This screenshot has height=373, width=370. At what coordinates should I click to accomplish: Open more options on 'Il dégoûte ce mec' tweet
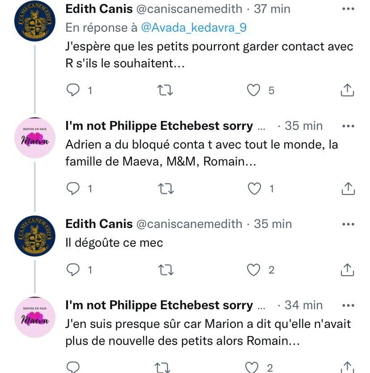pyautogui.click(x=348, y=224)
